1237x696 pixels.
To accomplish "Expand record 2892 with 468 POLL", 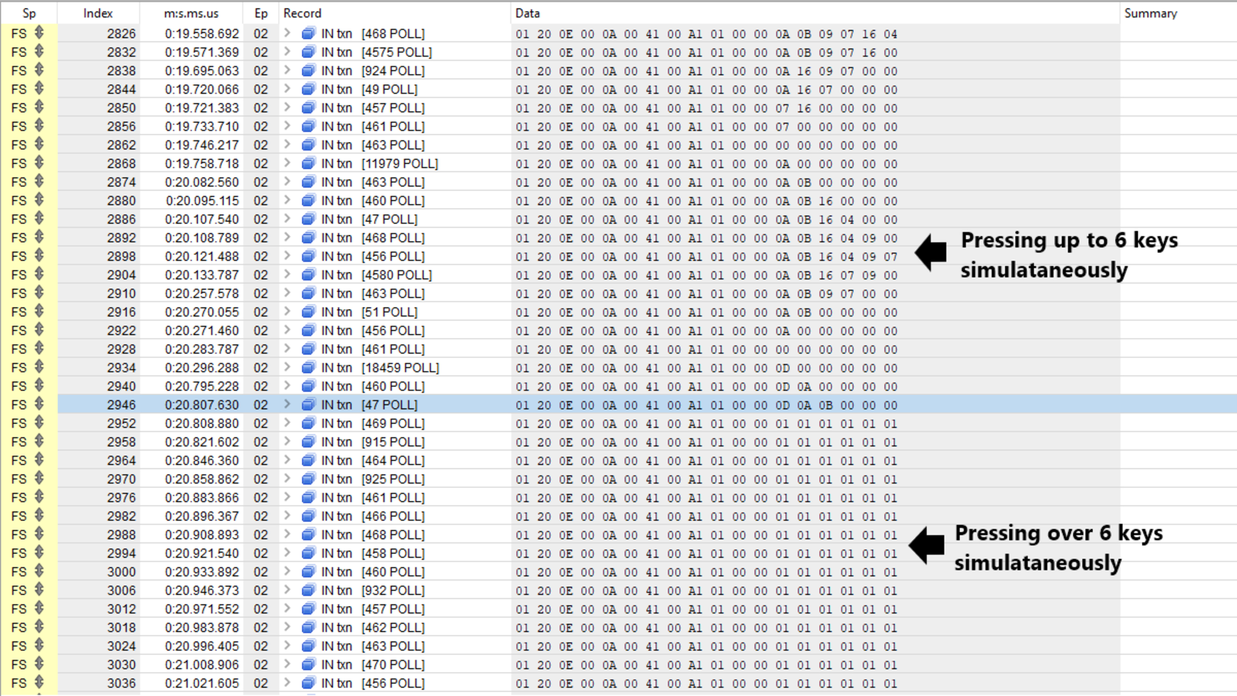I will (287, 237).
